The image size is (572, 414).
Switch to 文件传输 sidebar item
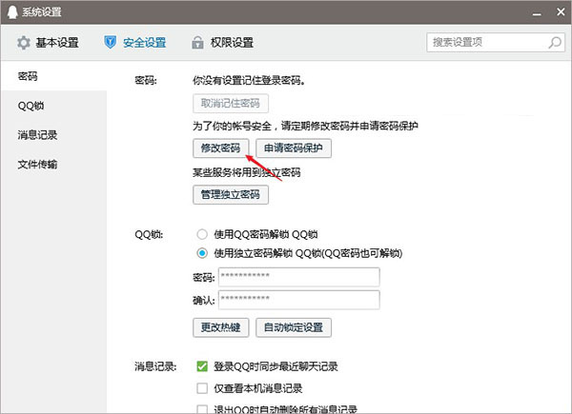click(x=38, y=164)
